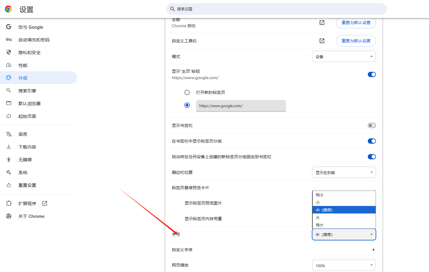Collapse the 字号 dropdown showing 中 (推荐)
This screenshot has width=429, height=272.
click(344, 234)
